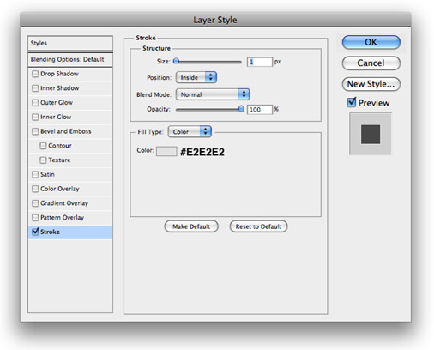Enable the Drop Shadow checkbox
Image resolution: width=434 pixels, height=350 pixels.
(35, 74)
